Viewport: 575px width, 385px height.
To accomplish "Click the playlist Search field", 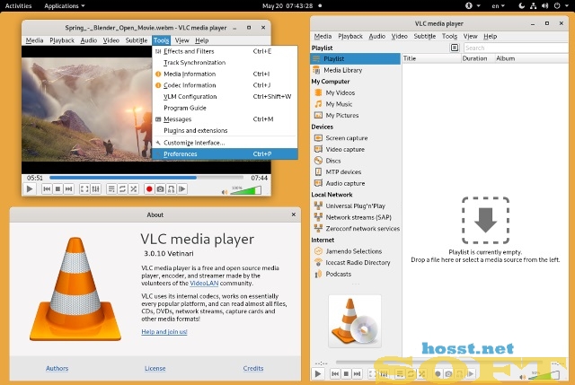I will coord(516,48).
